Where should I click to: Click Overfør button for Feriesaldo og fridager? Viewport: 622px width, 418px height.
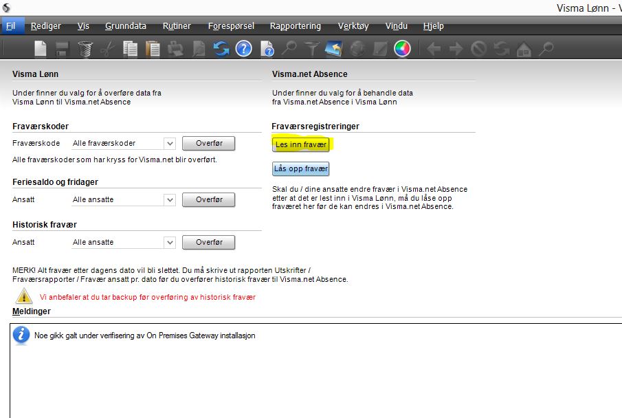click(209, 199)
